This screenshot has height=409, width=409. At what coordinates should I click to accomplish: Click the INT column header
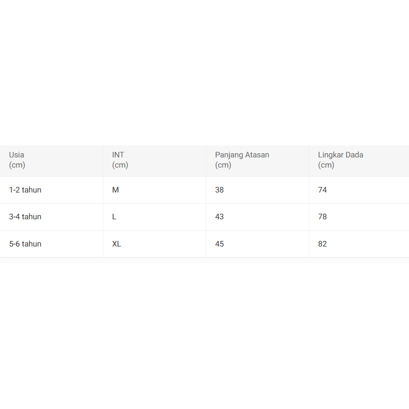[x=118, y=155]
